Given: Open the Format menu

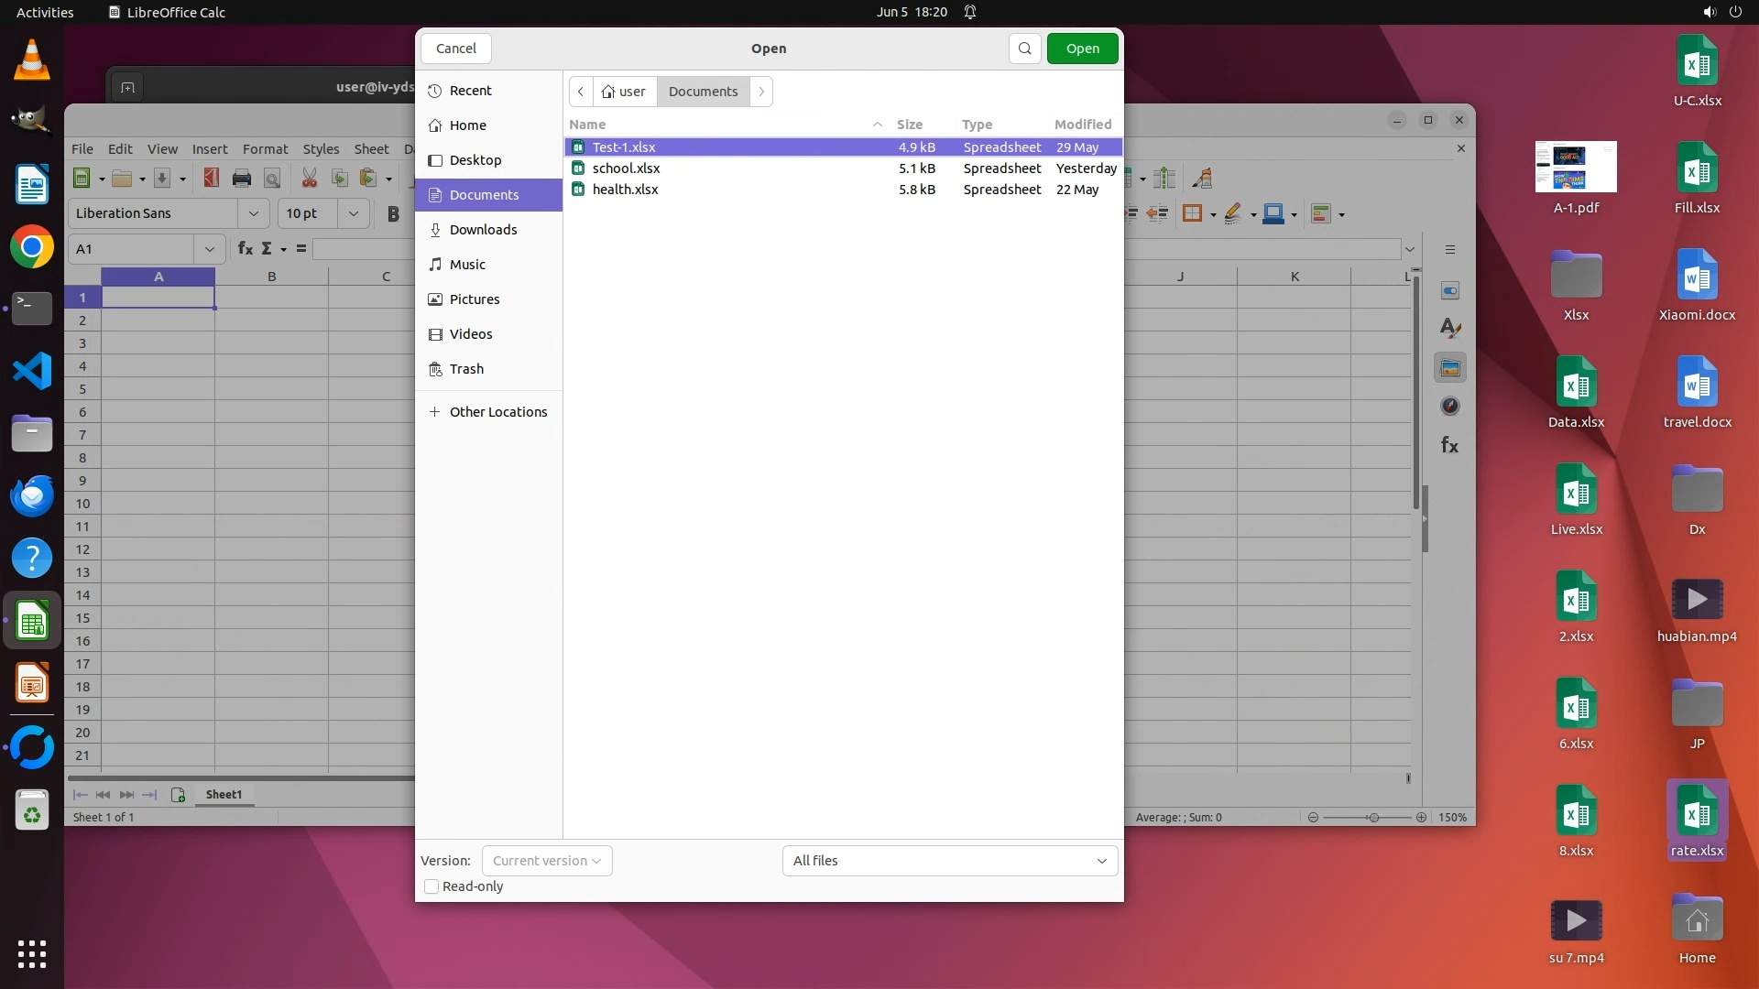Looking at the screenshot, I should coord(265,149).
